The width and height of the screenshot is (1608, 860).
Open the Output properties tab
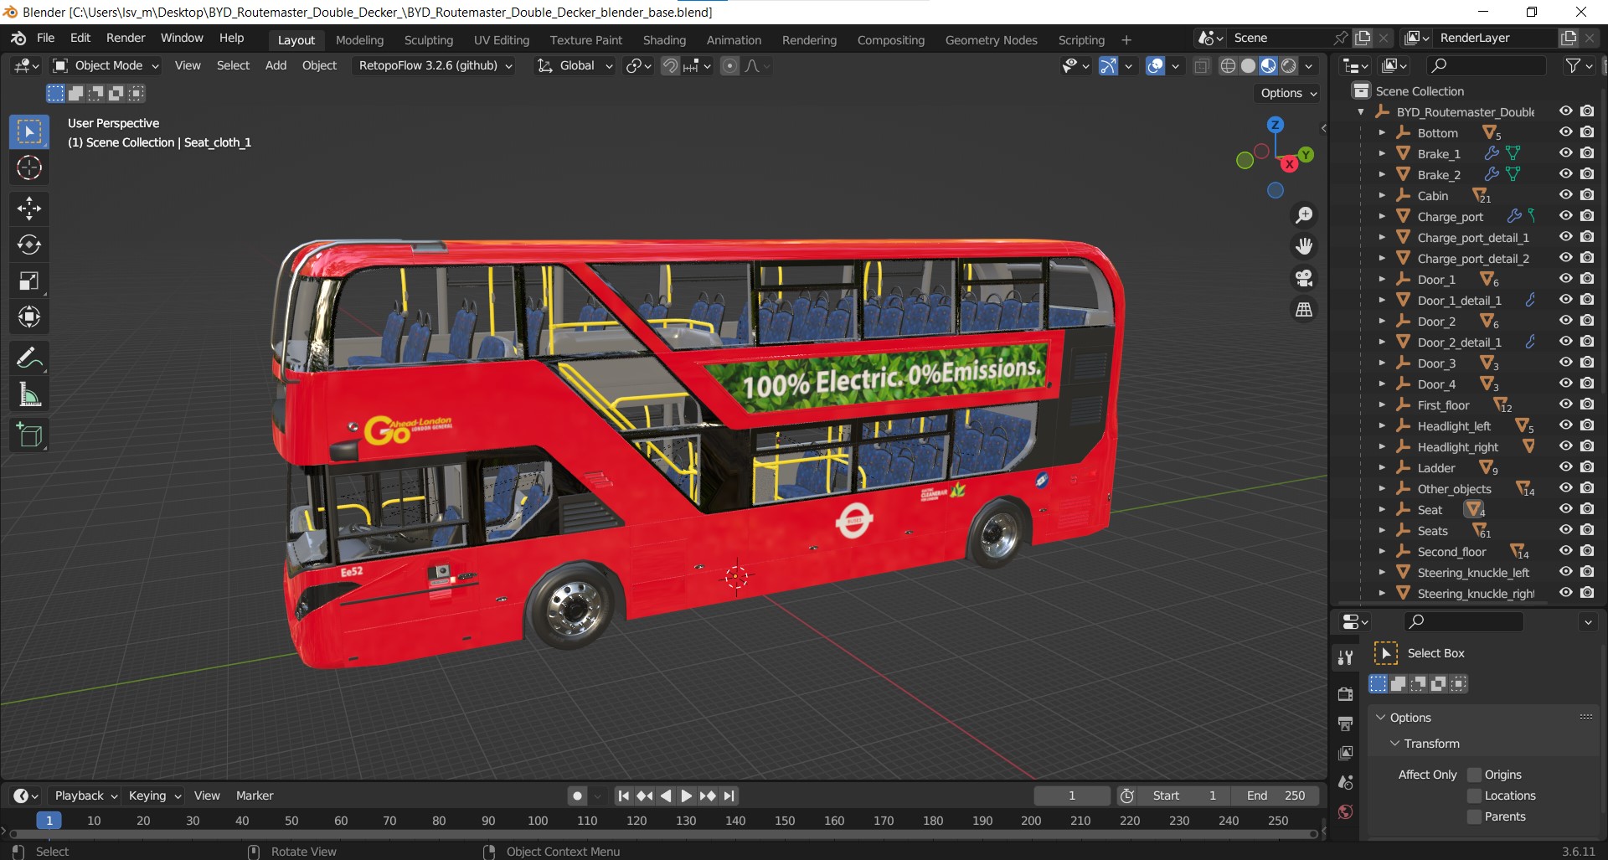click(1346, 724)
